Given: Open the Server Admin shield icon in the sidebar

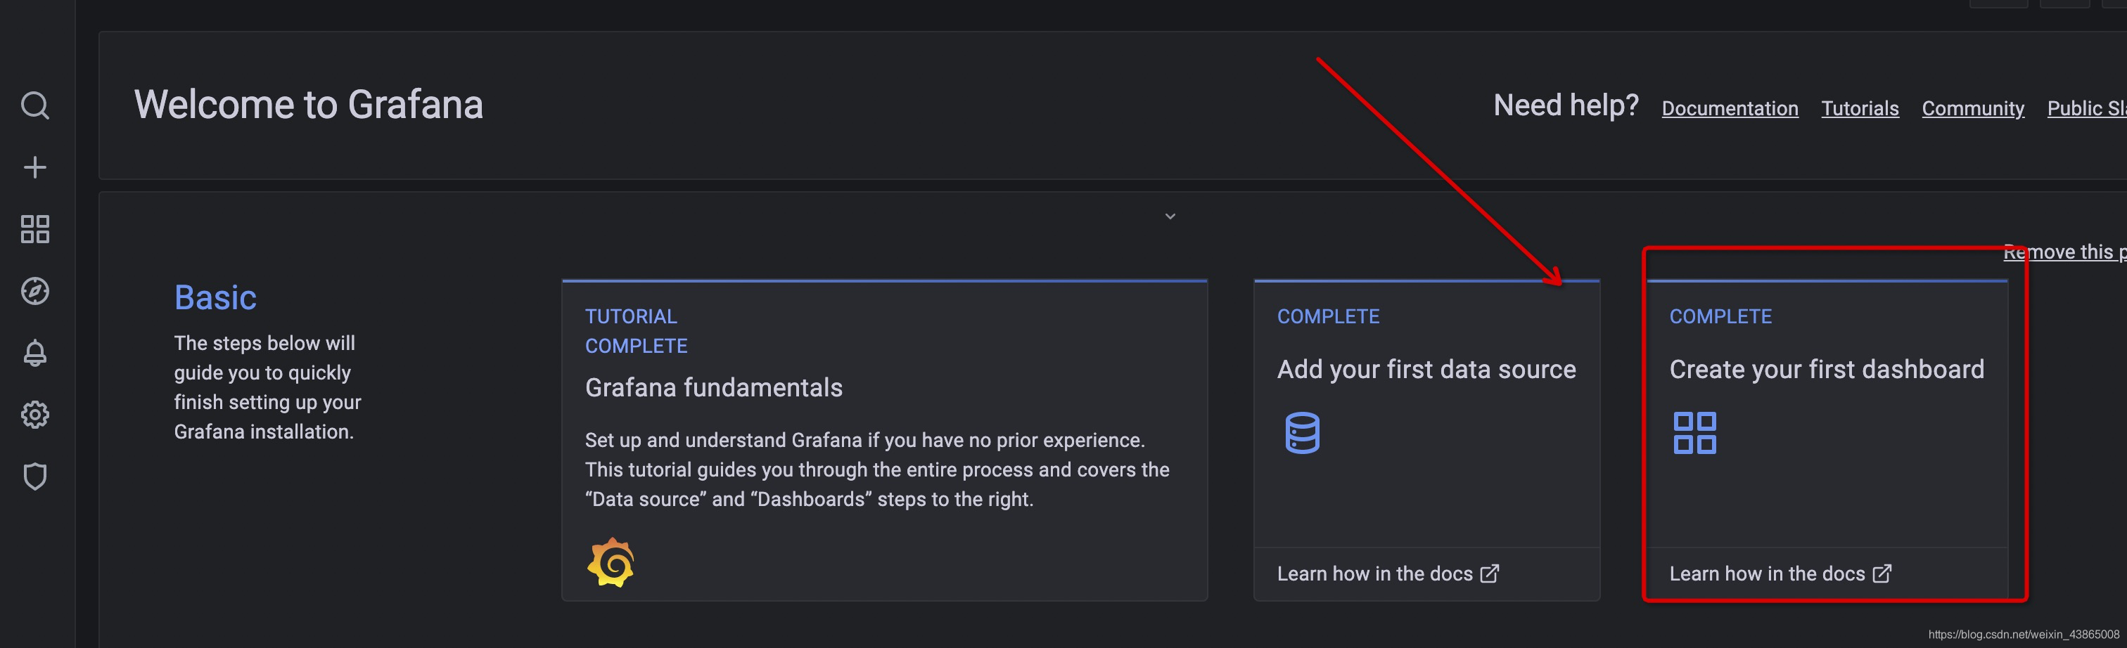Looking at the screenshot, I should coord(34,477).
